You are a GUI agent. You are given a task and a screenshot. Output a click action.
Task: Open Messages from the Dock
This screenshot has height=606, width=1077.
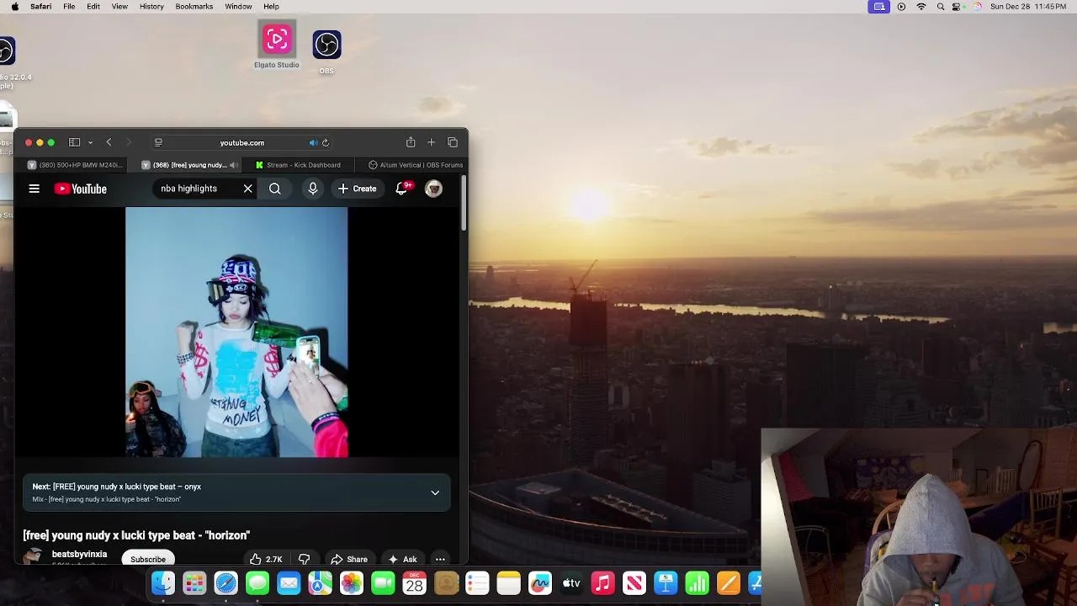tap(257, 582)
